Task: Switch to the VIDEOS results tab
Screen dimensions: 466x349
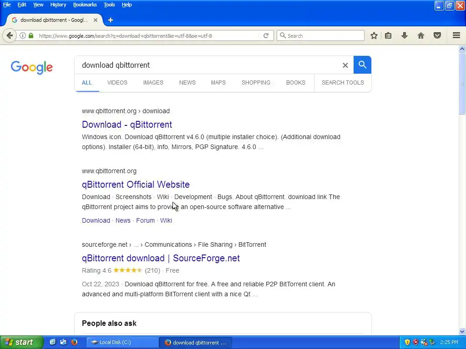Action: [x=117, y=83]
